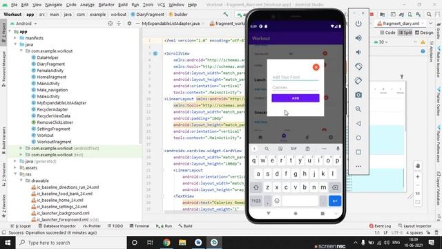The height and width of the screenshot is (249, 442).
Task: Select RemoveClickListner in project tree
Action: 55,122
